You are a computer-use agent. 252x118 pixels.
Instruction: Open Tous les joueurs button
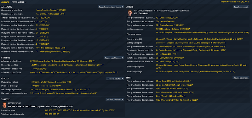coord(241,7)
